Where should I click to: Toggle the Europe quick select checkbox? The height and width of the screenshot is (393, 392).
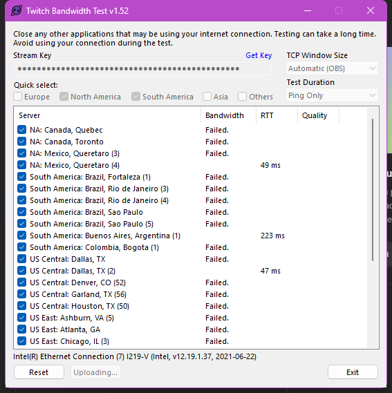point(17,97)
